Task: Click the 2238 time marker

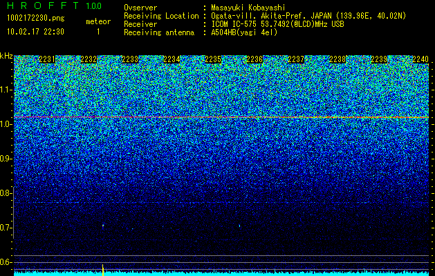Action: tap(337, 59)
